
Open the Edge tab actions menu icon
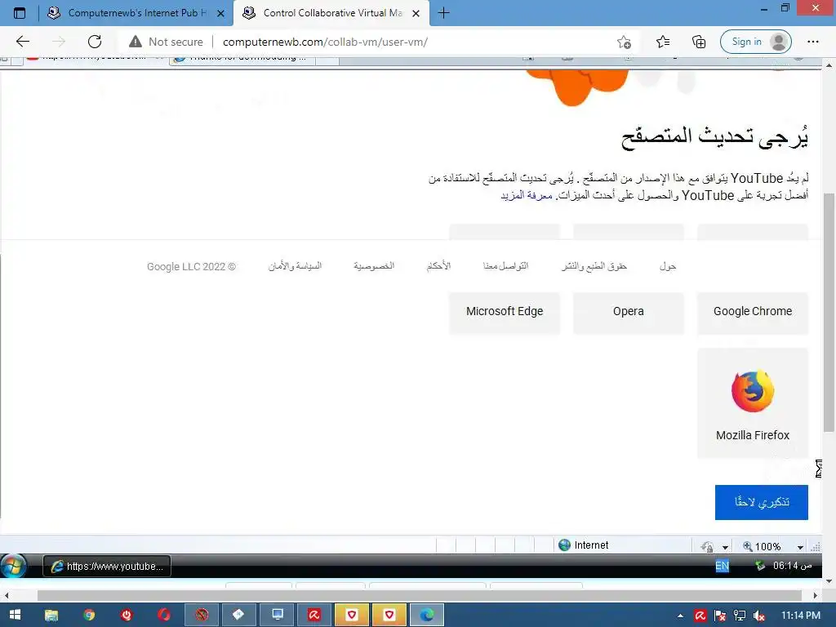click(20, 13)
